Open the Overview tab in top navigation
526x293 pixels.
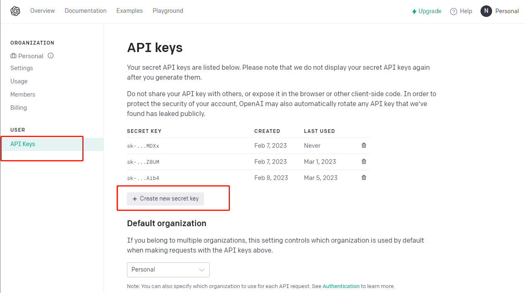pyautogui.click(x=42, y=11)
